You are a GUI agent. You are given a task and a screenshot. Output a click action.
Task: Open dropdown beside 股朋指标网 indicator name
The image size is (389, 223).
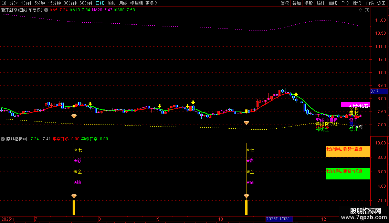tap(3, 139)
